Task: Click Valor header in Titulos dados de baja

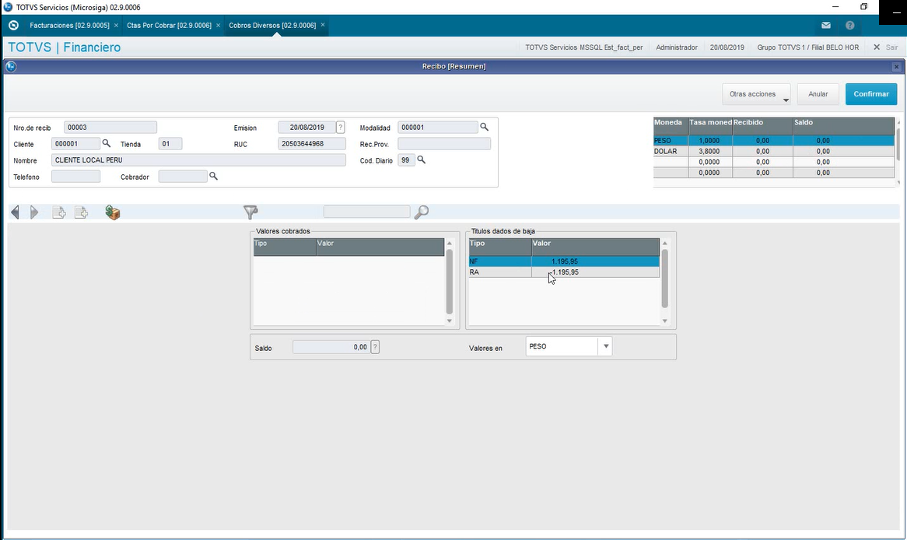Action: coord(595,247)
